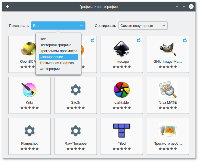Open the Krita app icon
Screen dimensions: 199x162
click(x=30, y=90)
